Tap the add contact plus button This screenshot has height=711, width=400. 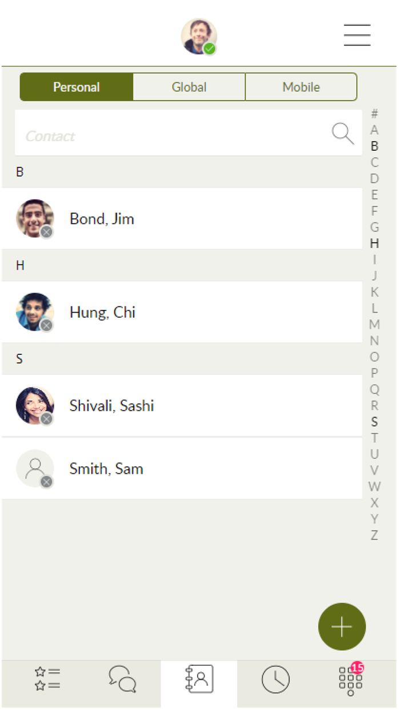point(342,627)
